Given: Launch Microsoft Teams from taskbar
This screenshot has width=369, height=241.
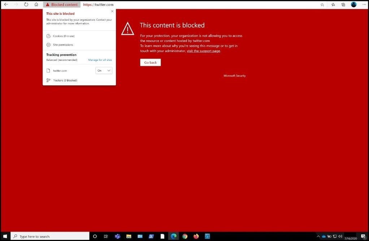Looking at the screenshot, I should [x=117, y=236].
